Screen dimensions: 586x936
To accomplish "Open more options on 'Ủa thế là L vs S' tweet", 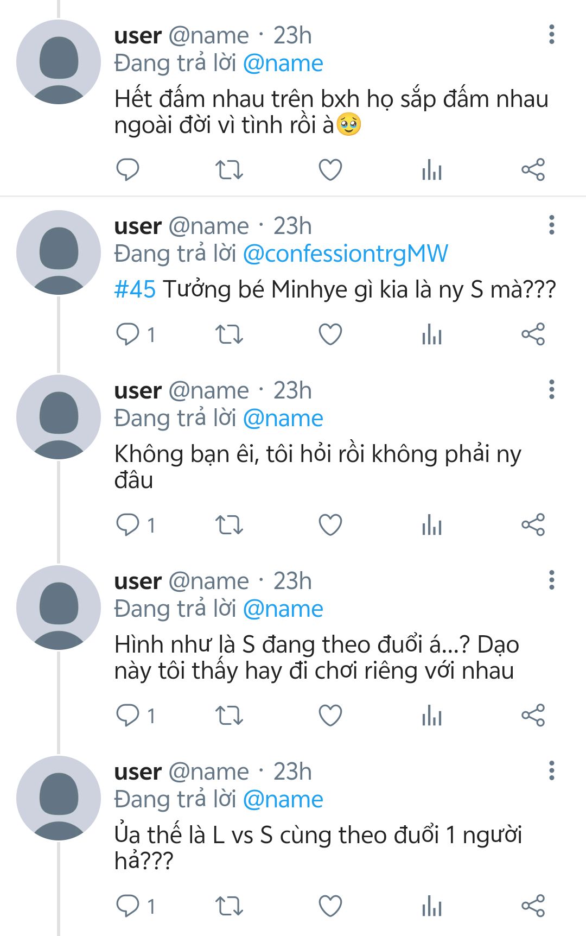I will (x=551, y=771).
